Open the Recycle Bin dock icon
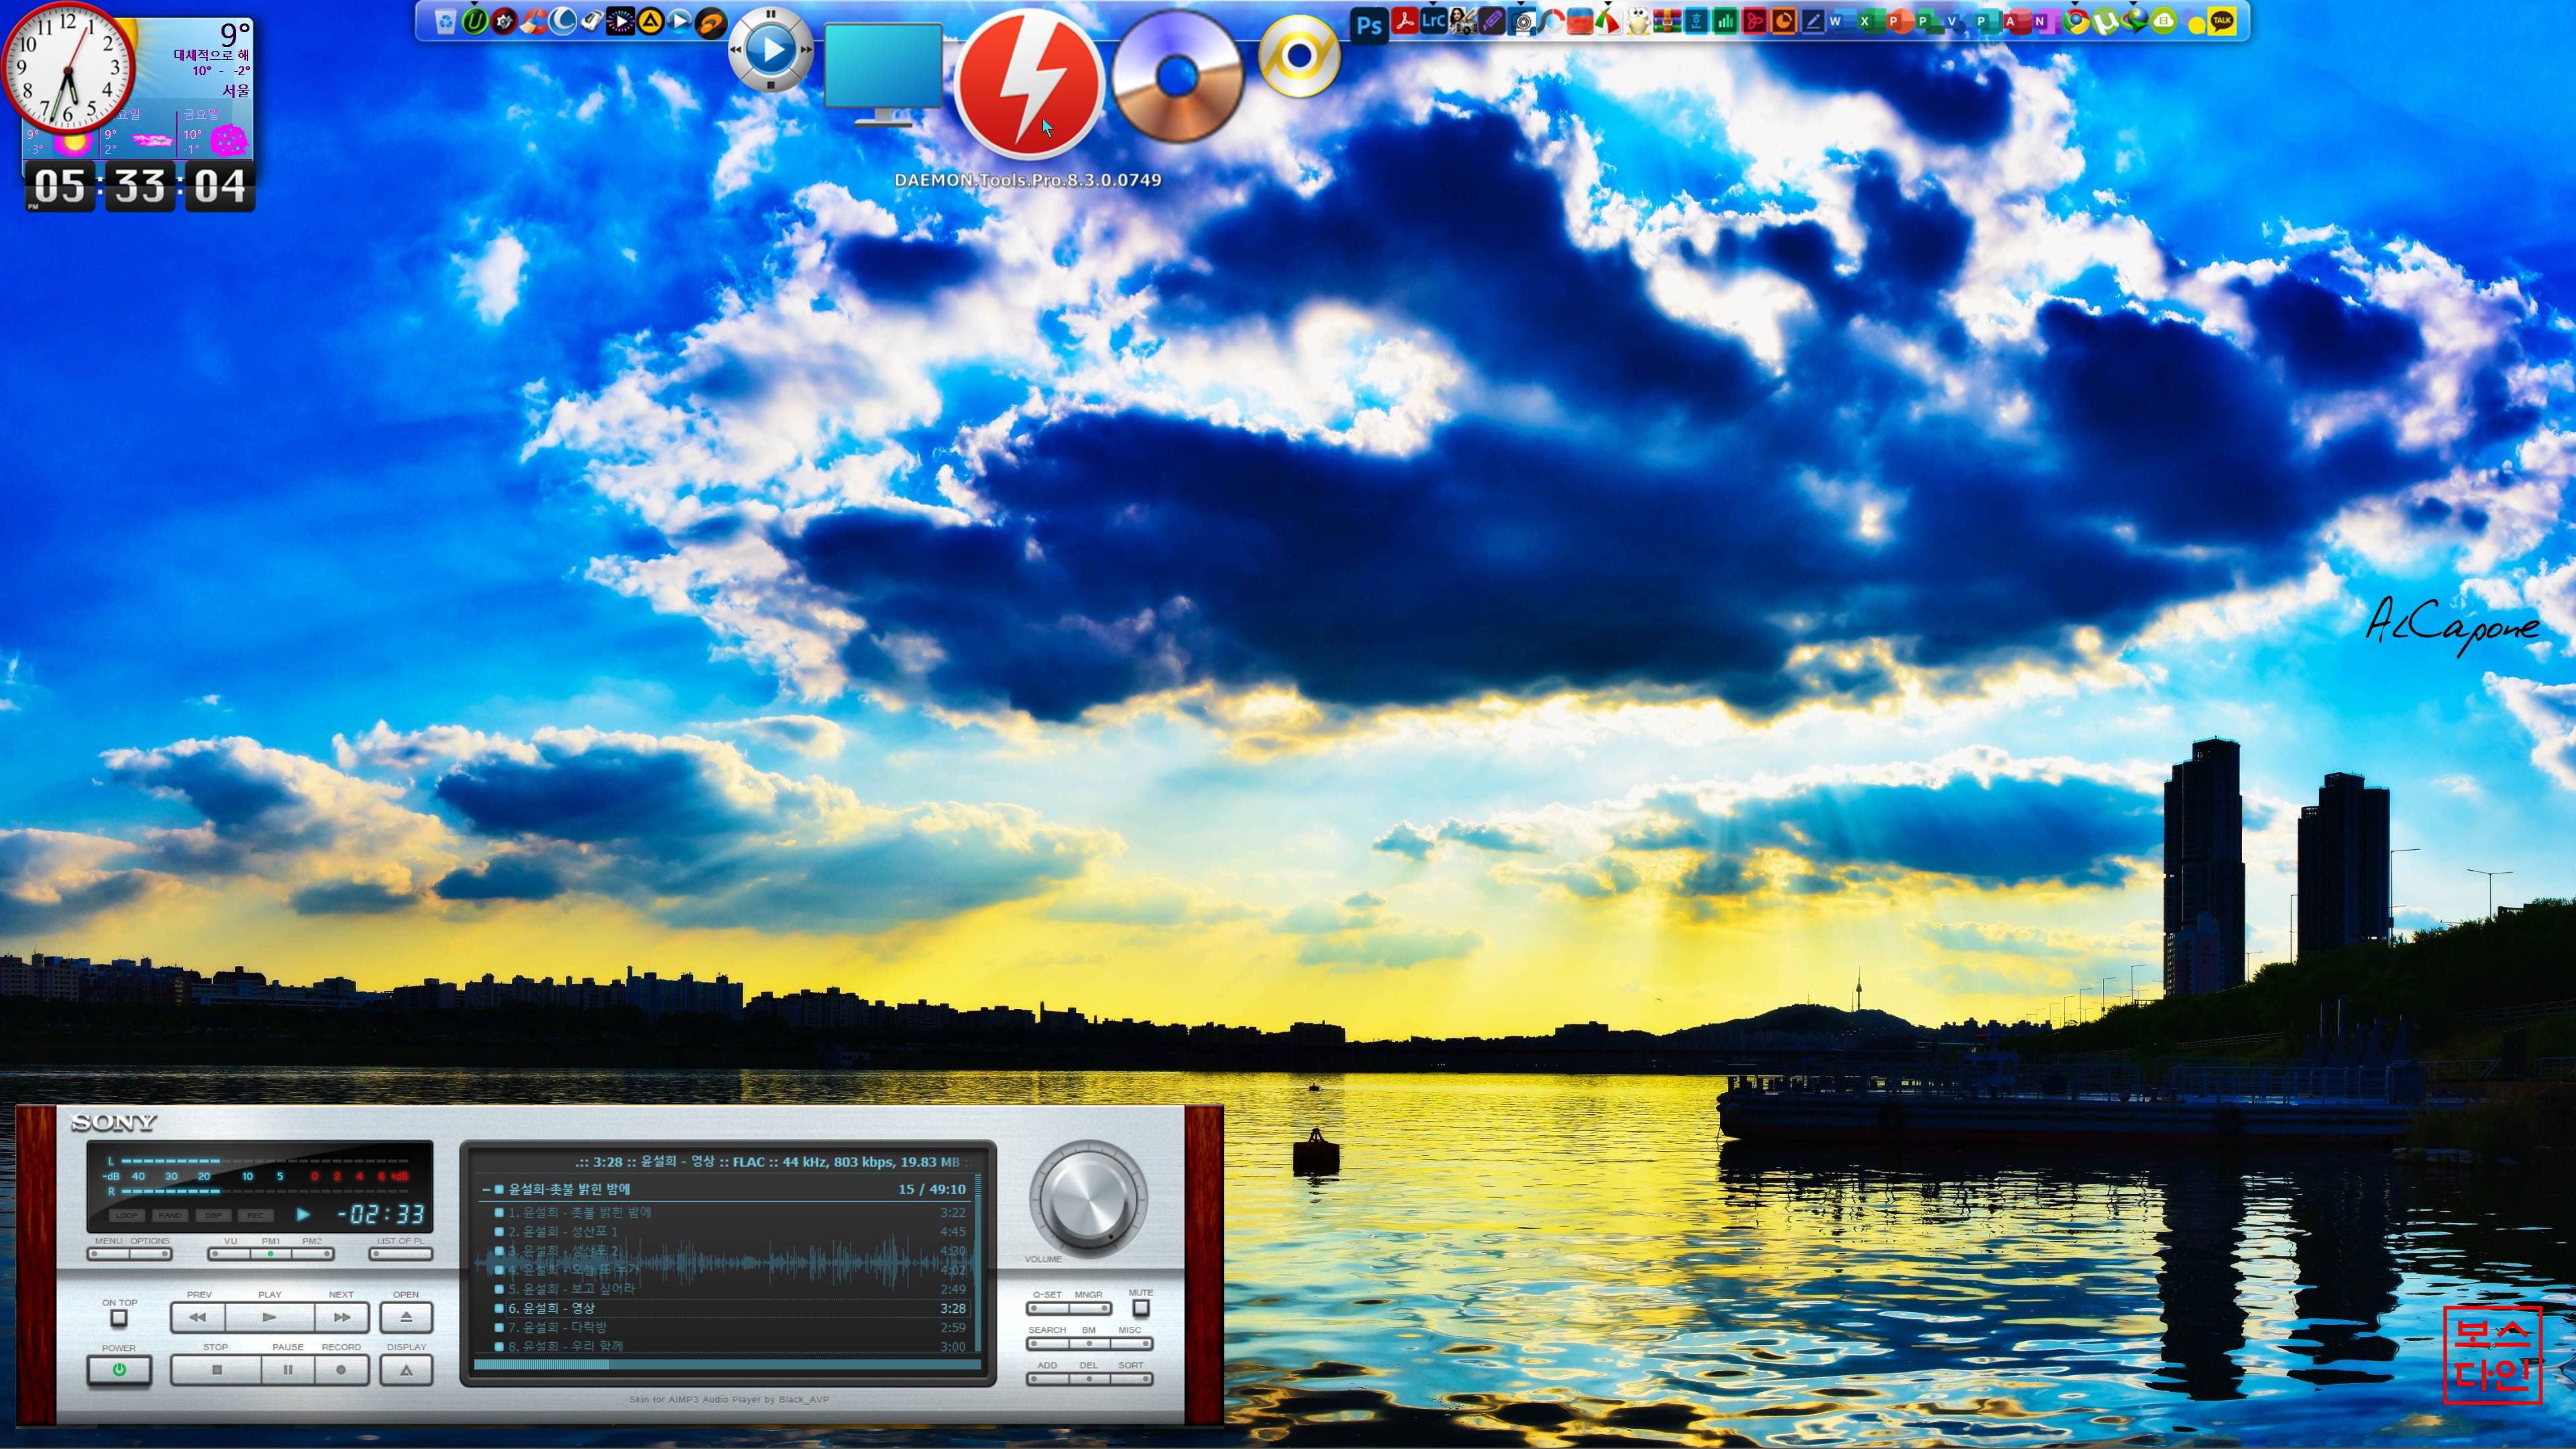The height and width of the screenshot is (1449, 2576). coord(446,21)
